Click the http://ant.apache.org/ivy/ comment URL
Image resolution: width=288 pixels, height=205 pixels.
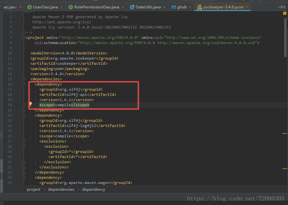(x=62, y=22)
